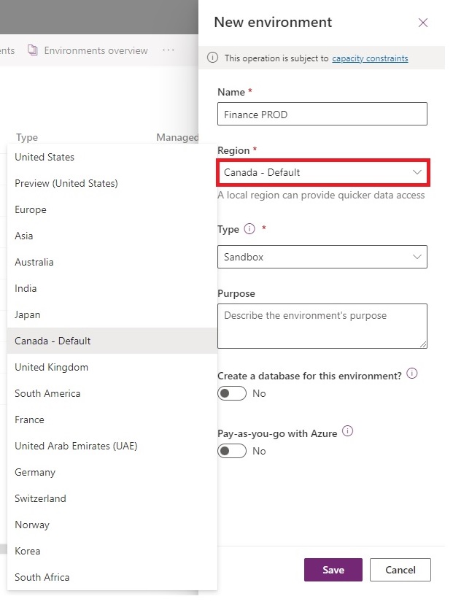The width and height of the screenshot is (453, 607).
Task: Click the Environments overview icon
Action: (x=32, y=50)
